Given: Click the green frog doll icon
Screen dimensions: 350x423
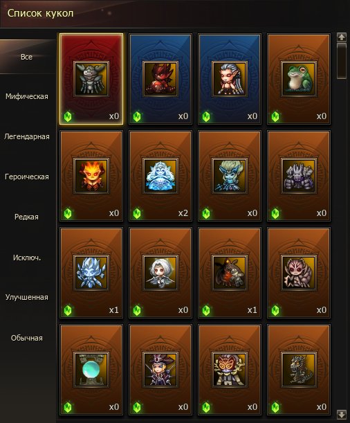Looking at the screenshot, I should [299, 79].
